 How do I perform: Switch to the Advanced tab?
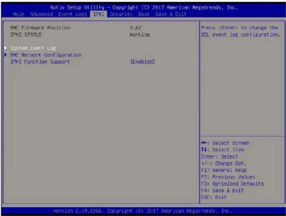pyautogui.click(x=42, y=14)
